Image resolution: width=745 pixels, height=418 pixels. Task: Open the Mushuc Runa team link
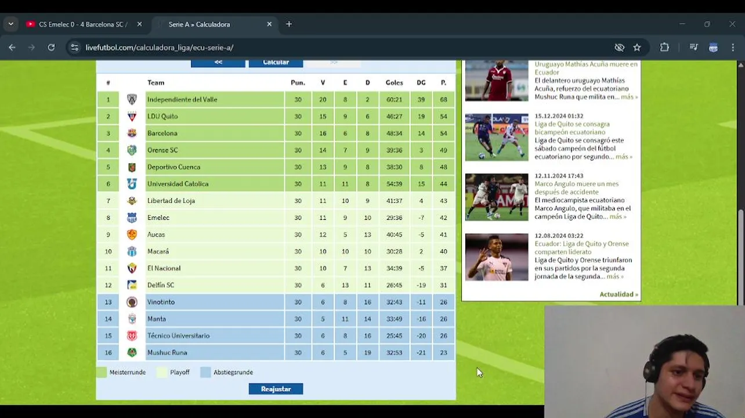(167, 352)
